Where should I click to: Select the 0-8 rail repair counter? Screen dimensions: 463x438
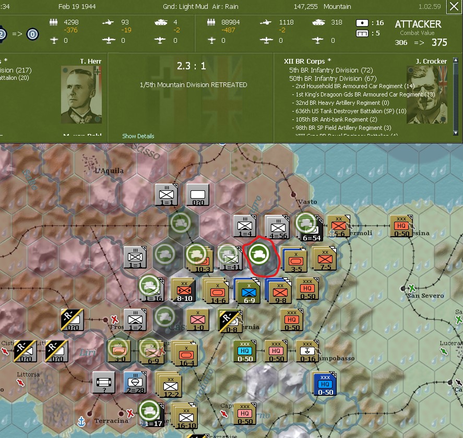(231, 321)
